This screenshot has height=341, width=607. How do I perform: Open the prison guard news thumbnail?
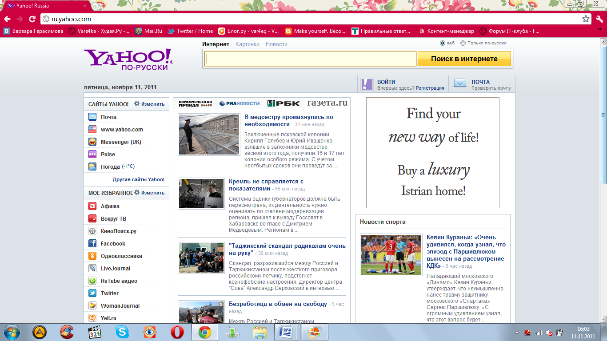click(x=209, y=134)
